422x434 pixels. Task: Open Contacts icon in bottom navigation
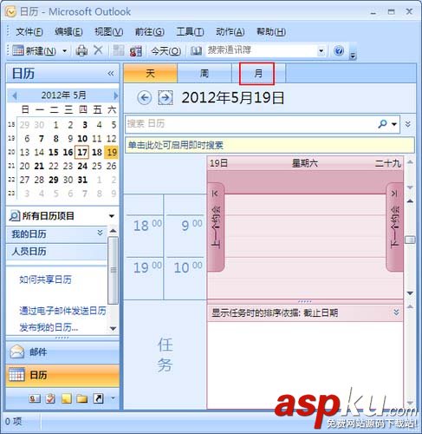pos(35,398)
